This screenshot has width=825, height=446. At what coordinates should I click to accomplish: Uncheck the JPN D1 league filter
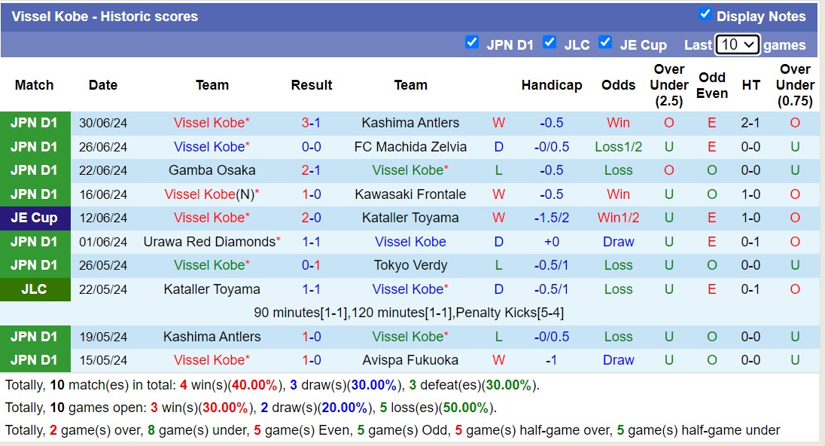point(472,42)
